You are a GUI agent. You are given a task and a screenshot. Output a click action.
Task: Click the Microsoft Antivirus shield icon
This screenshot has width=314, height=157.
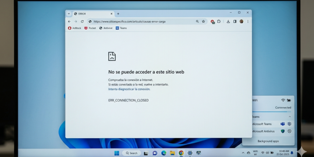pos(283,131)
